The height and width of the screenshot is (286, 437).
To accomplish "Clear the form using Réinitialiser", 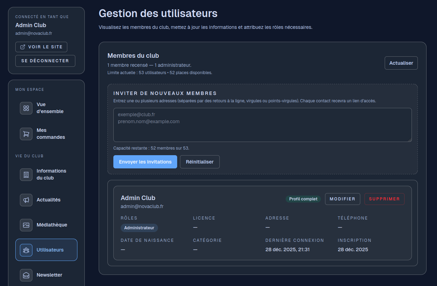I will point(199,162).
